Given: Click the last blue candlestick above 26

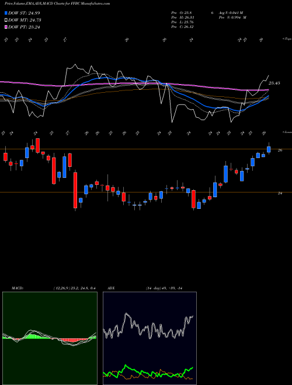Looking at the screenshot, I should click(x=269, y=149).
